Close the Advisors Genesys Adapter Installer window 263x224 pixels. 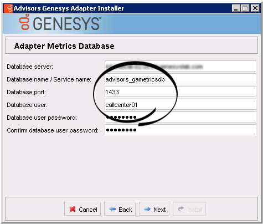(255, 8)
